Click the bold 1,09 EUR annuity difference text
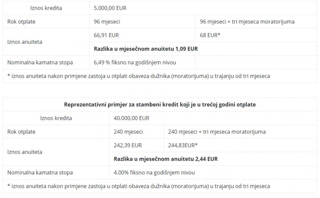The height and width of the screenshot is (198, 320). [x=146, y=49]
